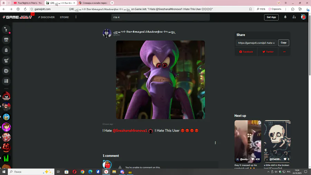Viewport: 311px width, 175px height.
Task: Go forward in browser history
Action: click(x=11, y=9)
